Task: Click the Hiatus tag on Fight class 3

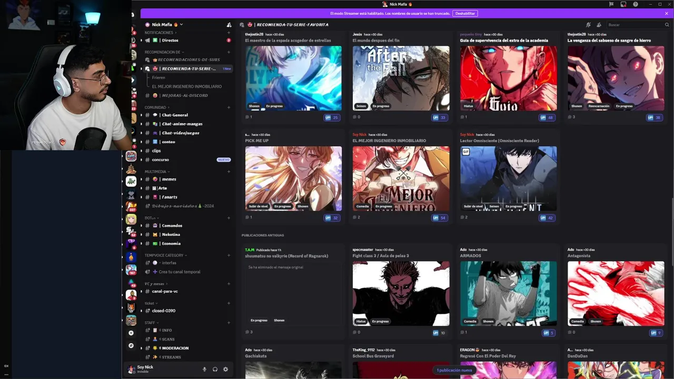Action: coord(361,321)
